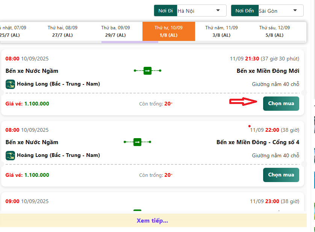Click the Xem tiếp... link to load more
This screenshot has height=232, width=315.
152,220
